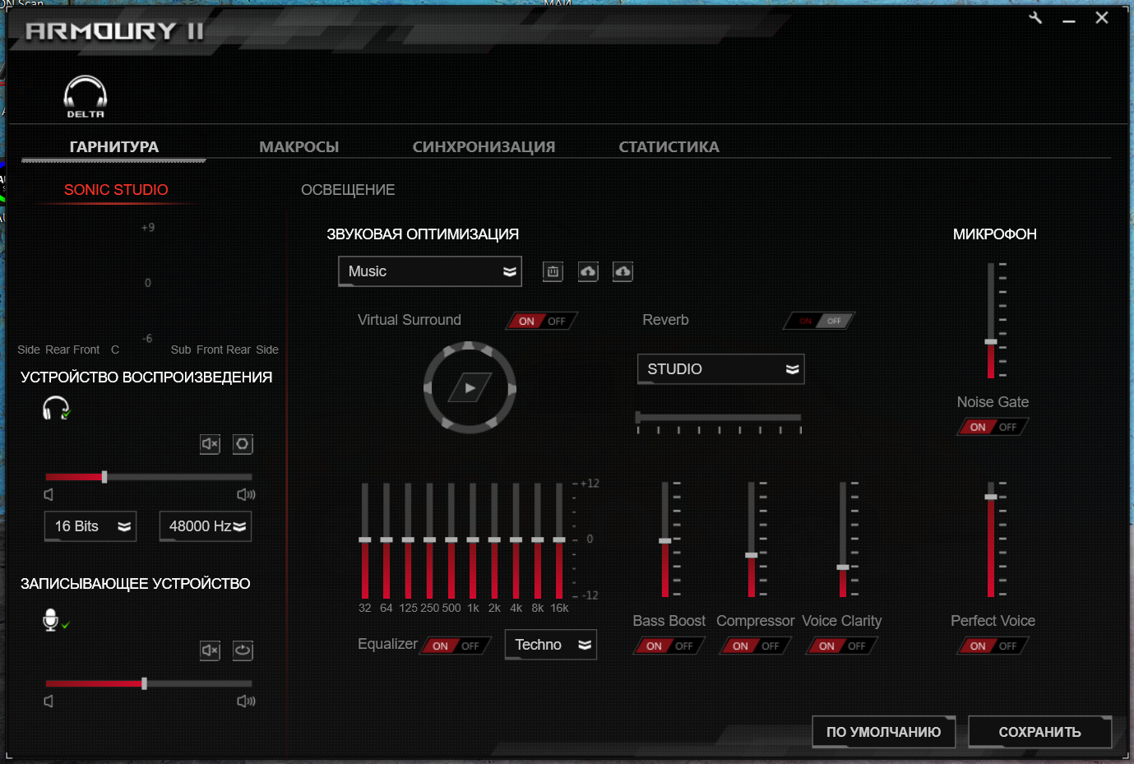
Task: Adjust the 250 Hz equalizer band
Action: click(429, 540)
